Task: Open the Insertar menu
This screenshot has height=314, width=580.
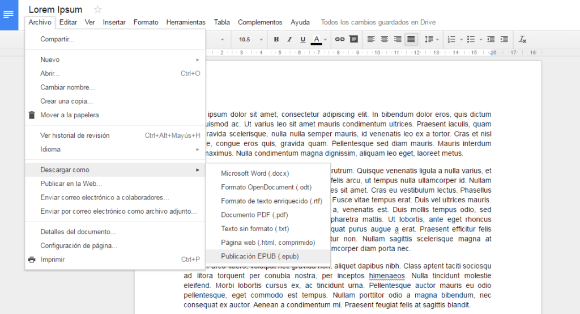Action: click(114, 22)
